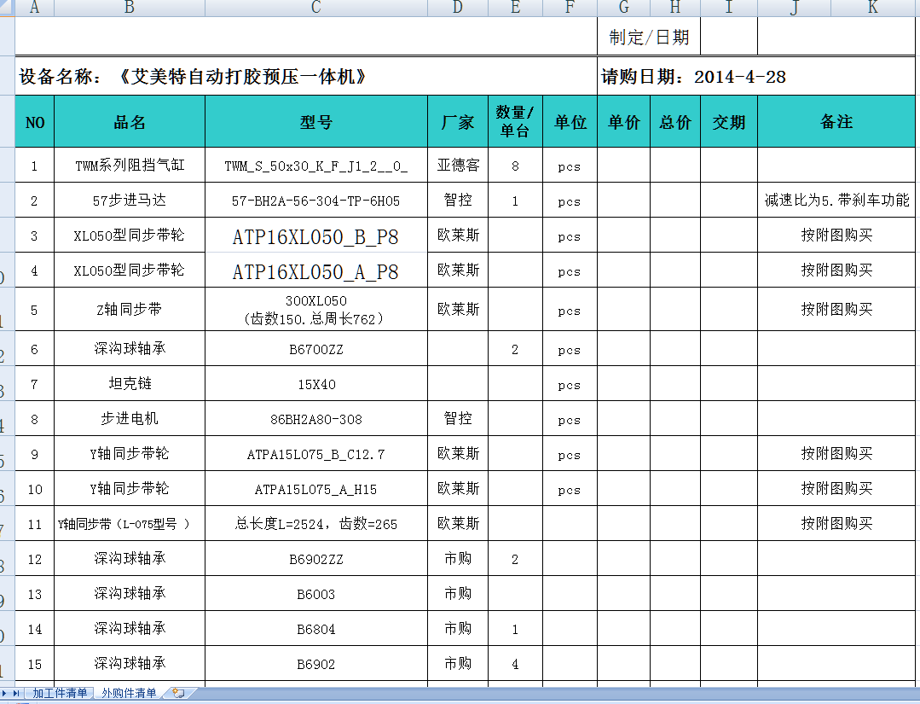Select the 型号 header cell

click(316, 122)
